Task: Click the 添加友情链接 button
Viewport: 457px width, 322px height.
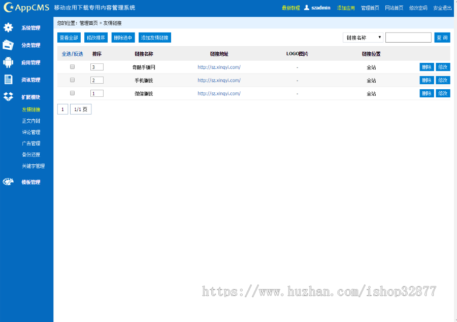Action: (155, 38)
